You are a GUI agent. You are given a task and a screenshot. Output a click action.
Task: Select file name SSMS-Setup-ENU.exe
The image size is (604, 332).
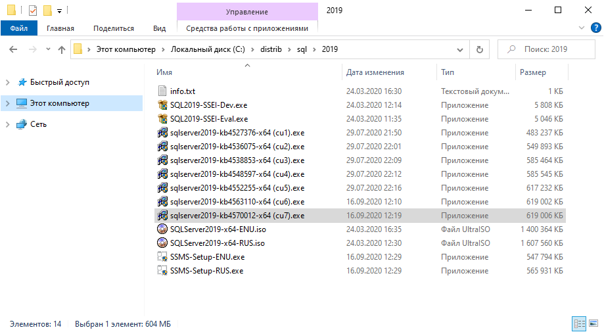tap(207, 257)
